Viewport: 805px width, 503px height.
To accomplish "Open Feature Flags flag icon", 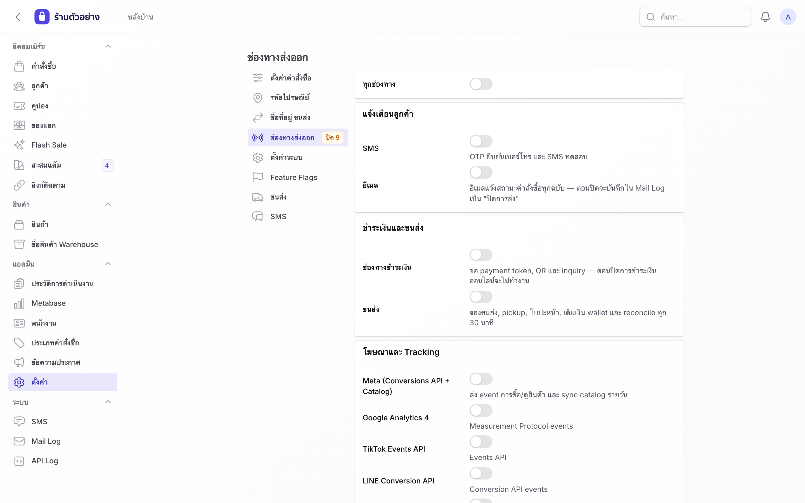I will (258, 177).
